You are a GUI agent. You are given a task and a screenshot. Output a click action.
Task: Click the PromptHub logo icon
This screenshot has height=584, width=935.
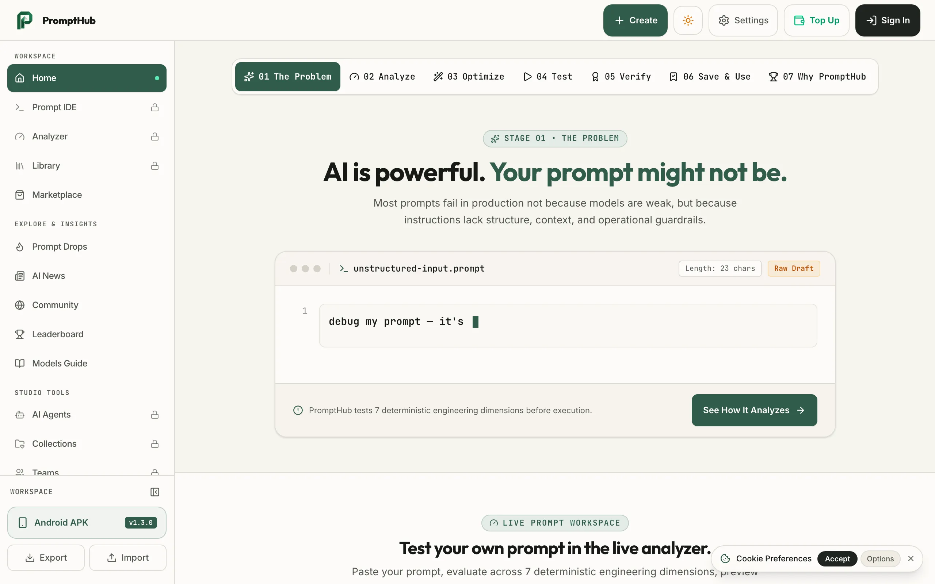pyautogui.click(x=24, y=20)
